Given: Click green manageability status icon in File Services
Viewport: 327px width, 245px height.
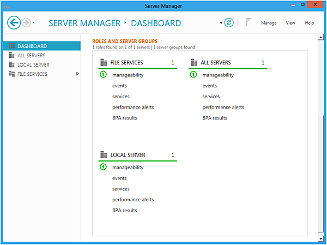Looking at the screenshot, I should 104,75.
